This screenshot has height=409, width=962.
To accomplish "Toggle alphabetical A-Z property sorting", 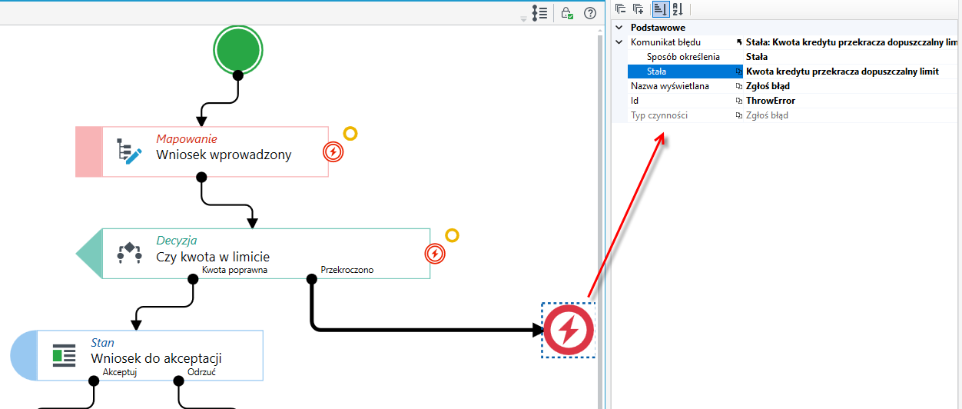I will tap(677, 9).
